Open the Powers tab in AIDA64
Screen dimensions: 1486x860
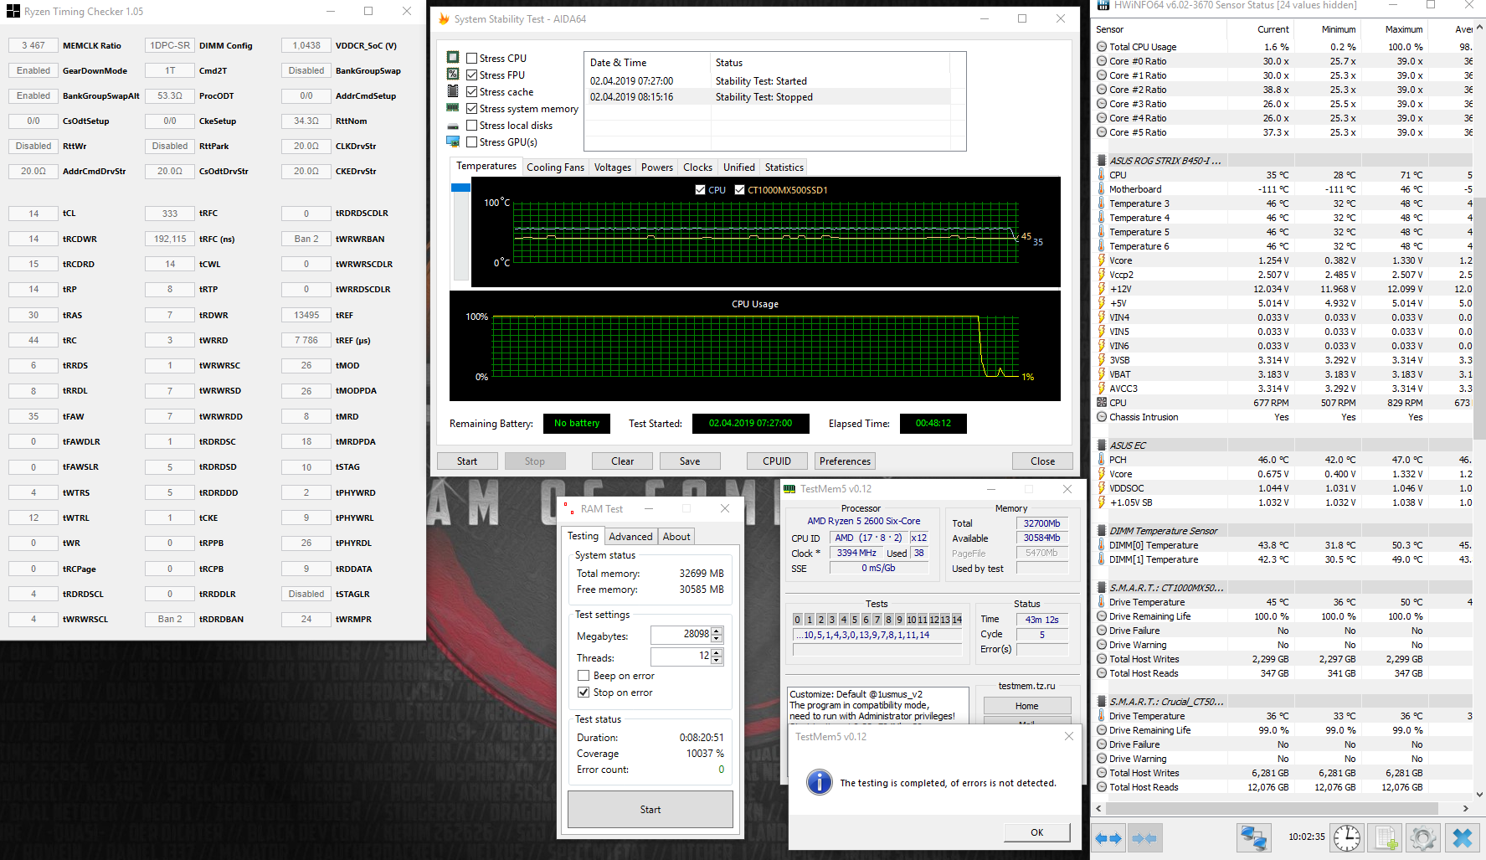(657, 167)
